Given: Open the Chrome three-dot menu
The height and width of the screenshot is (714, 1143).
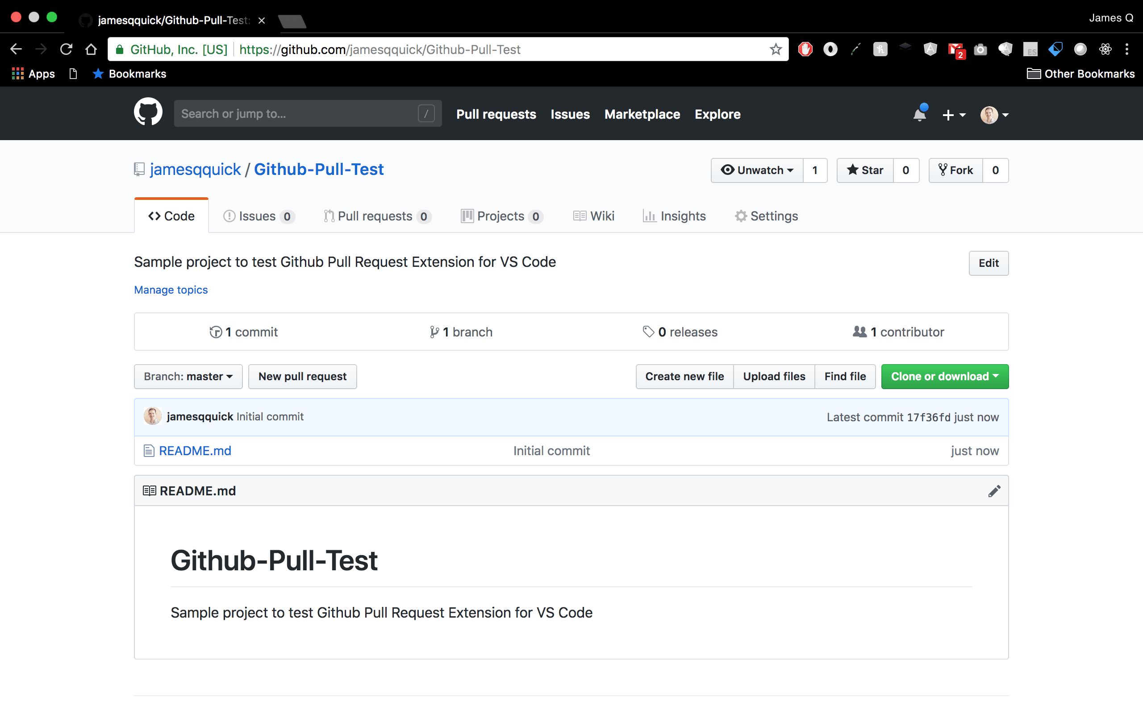Looking at the screenshot, I should pos(1127,49).
